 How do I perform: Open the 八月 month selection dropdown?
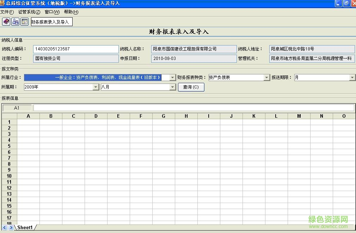coord(172,87)
